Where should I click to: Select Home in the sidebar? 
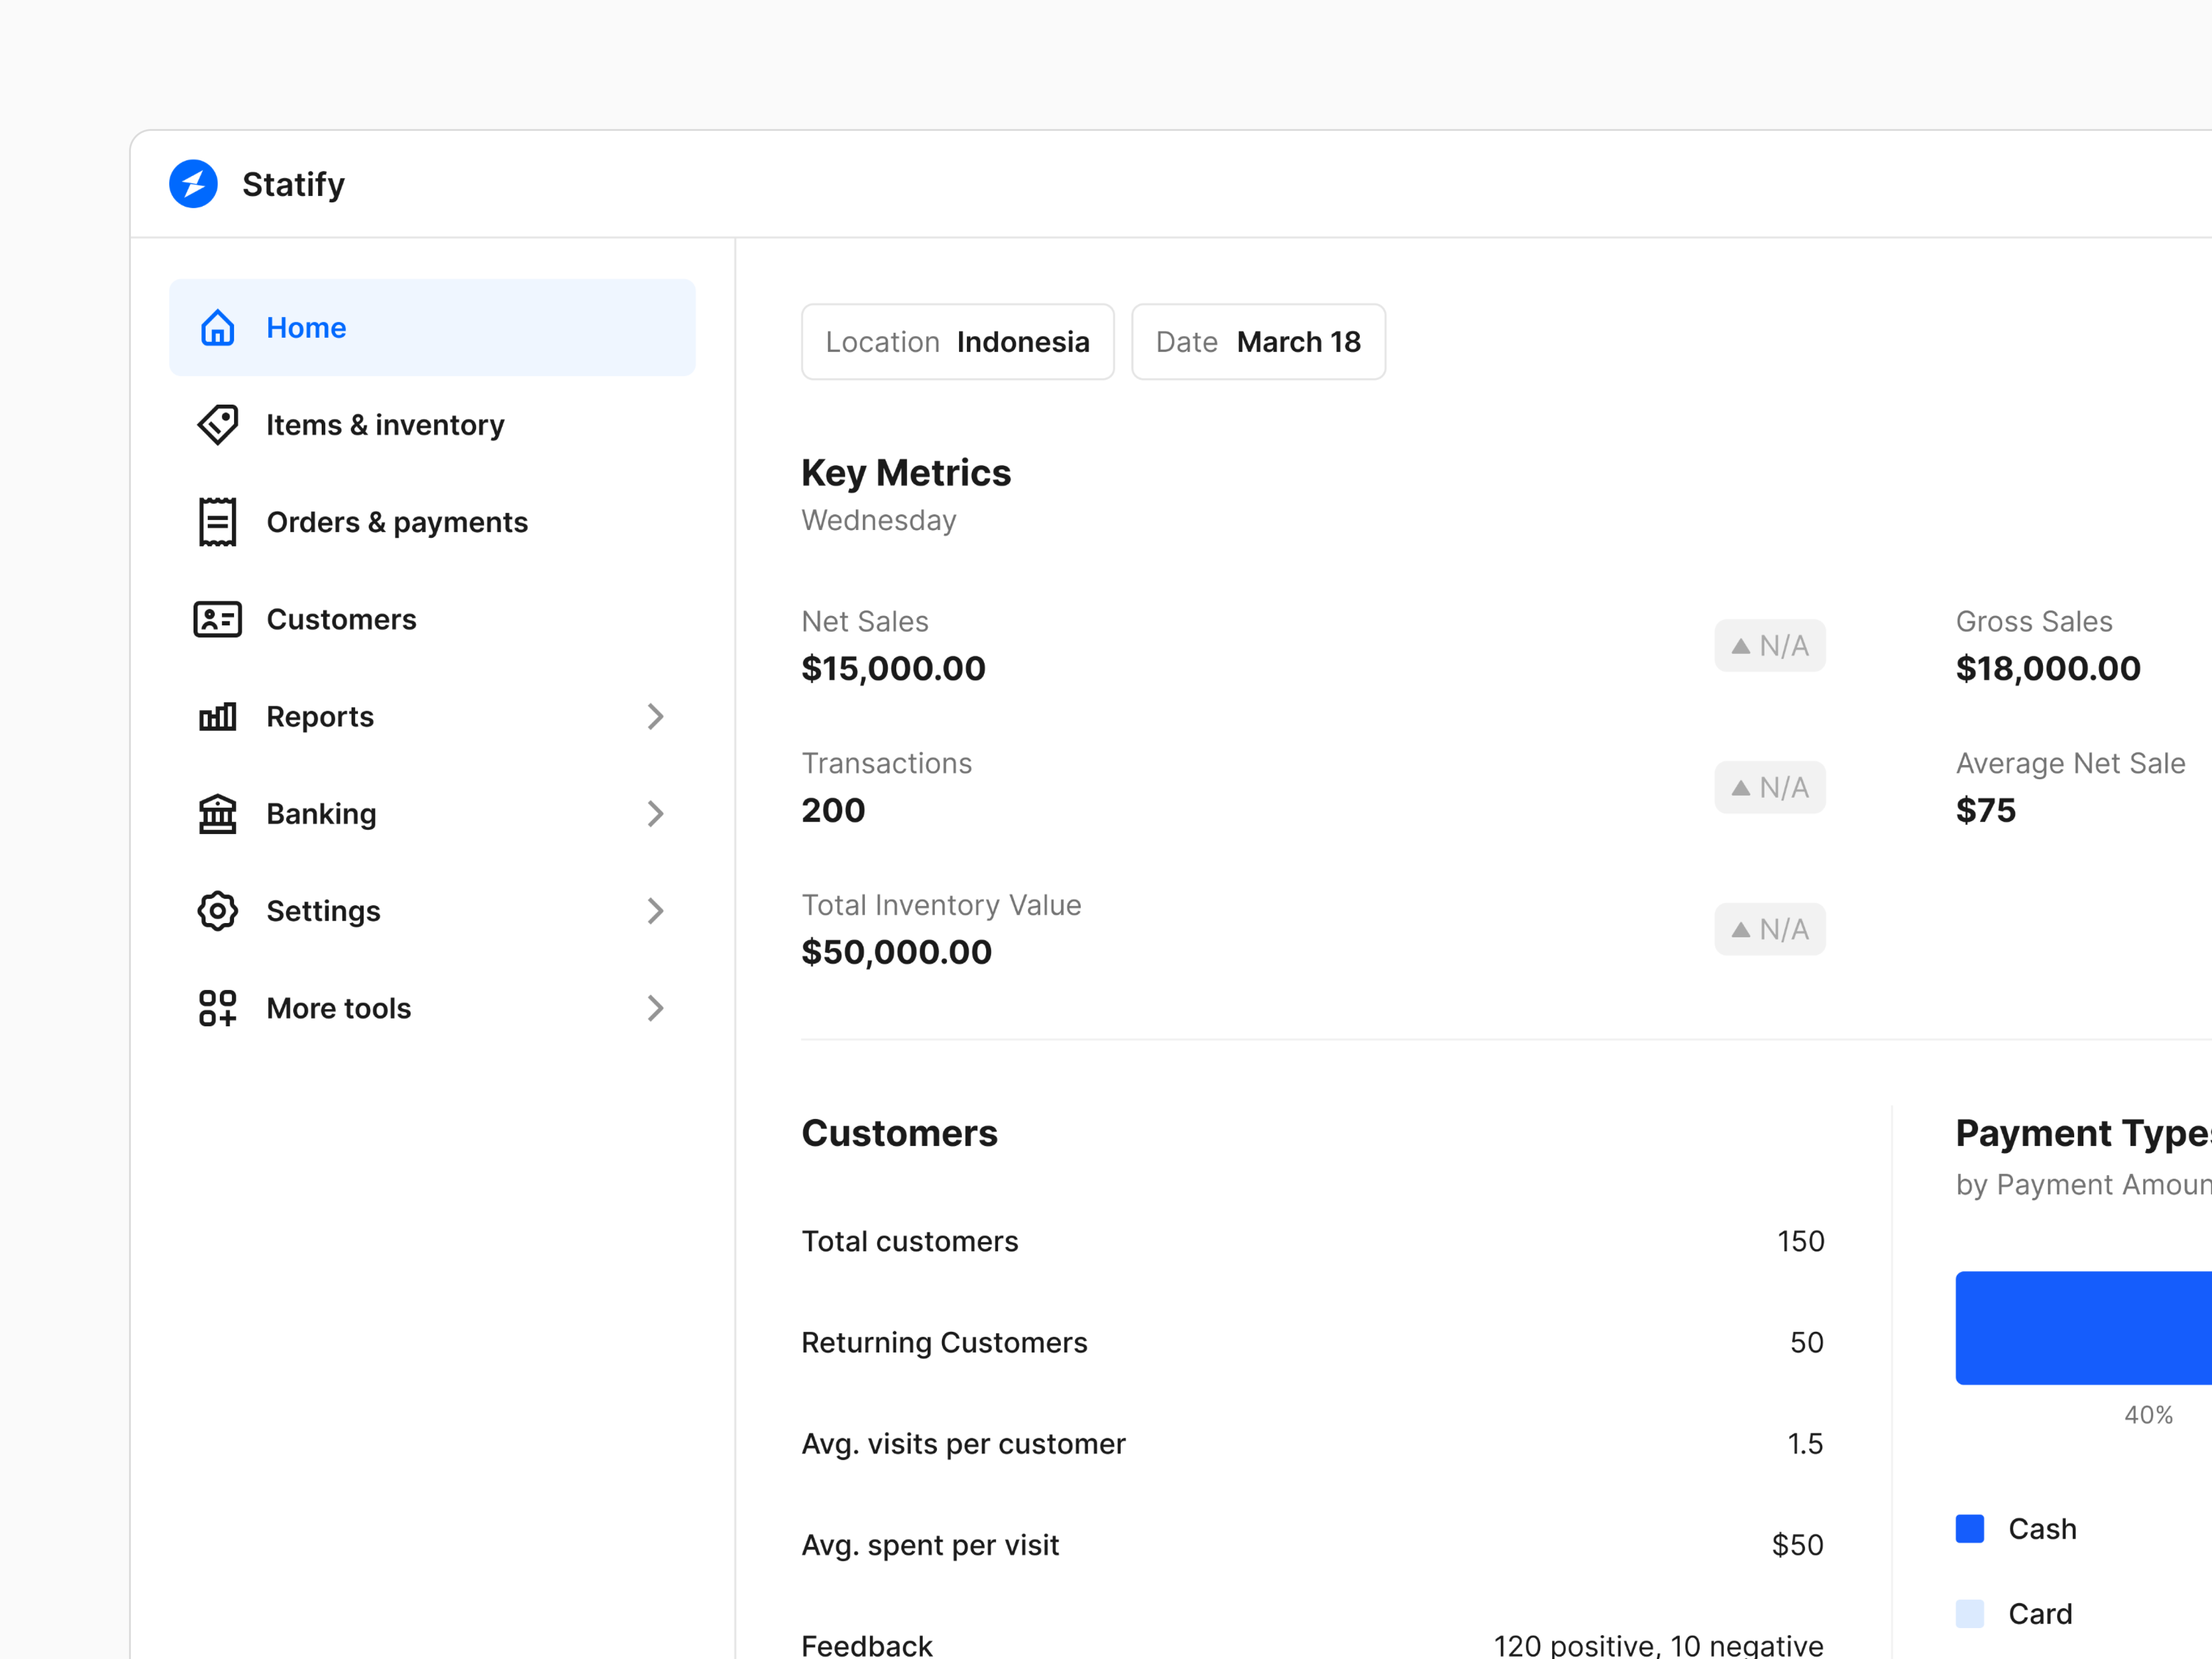(x=432, y=328)
